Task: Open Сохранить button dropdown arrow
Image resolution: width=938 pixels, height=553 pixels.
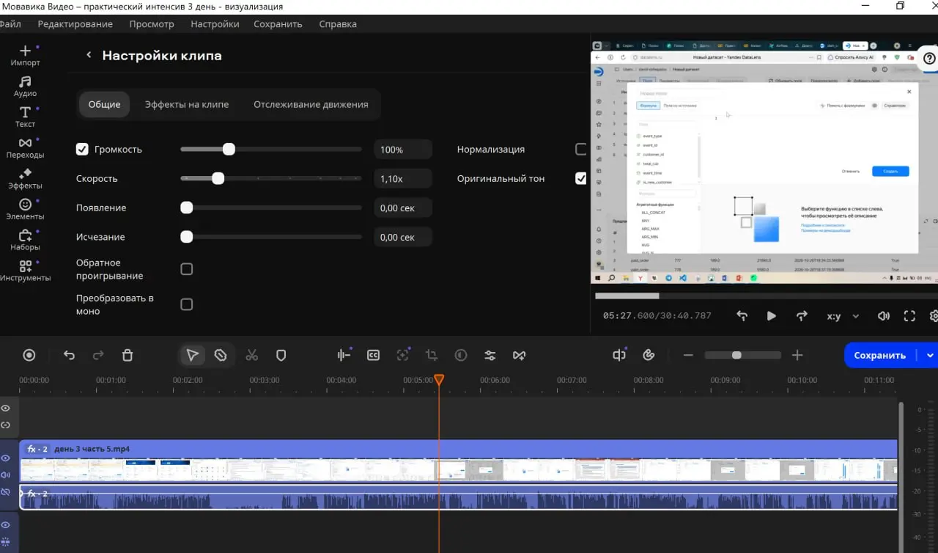Action: tap(929, 355)
